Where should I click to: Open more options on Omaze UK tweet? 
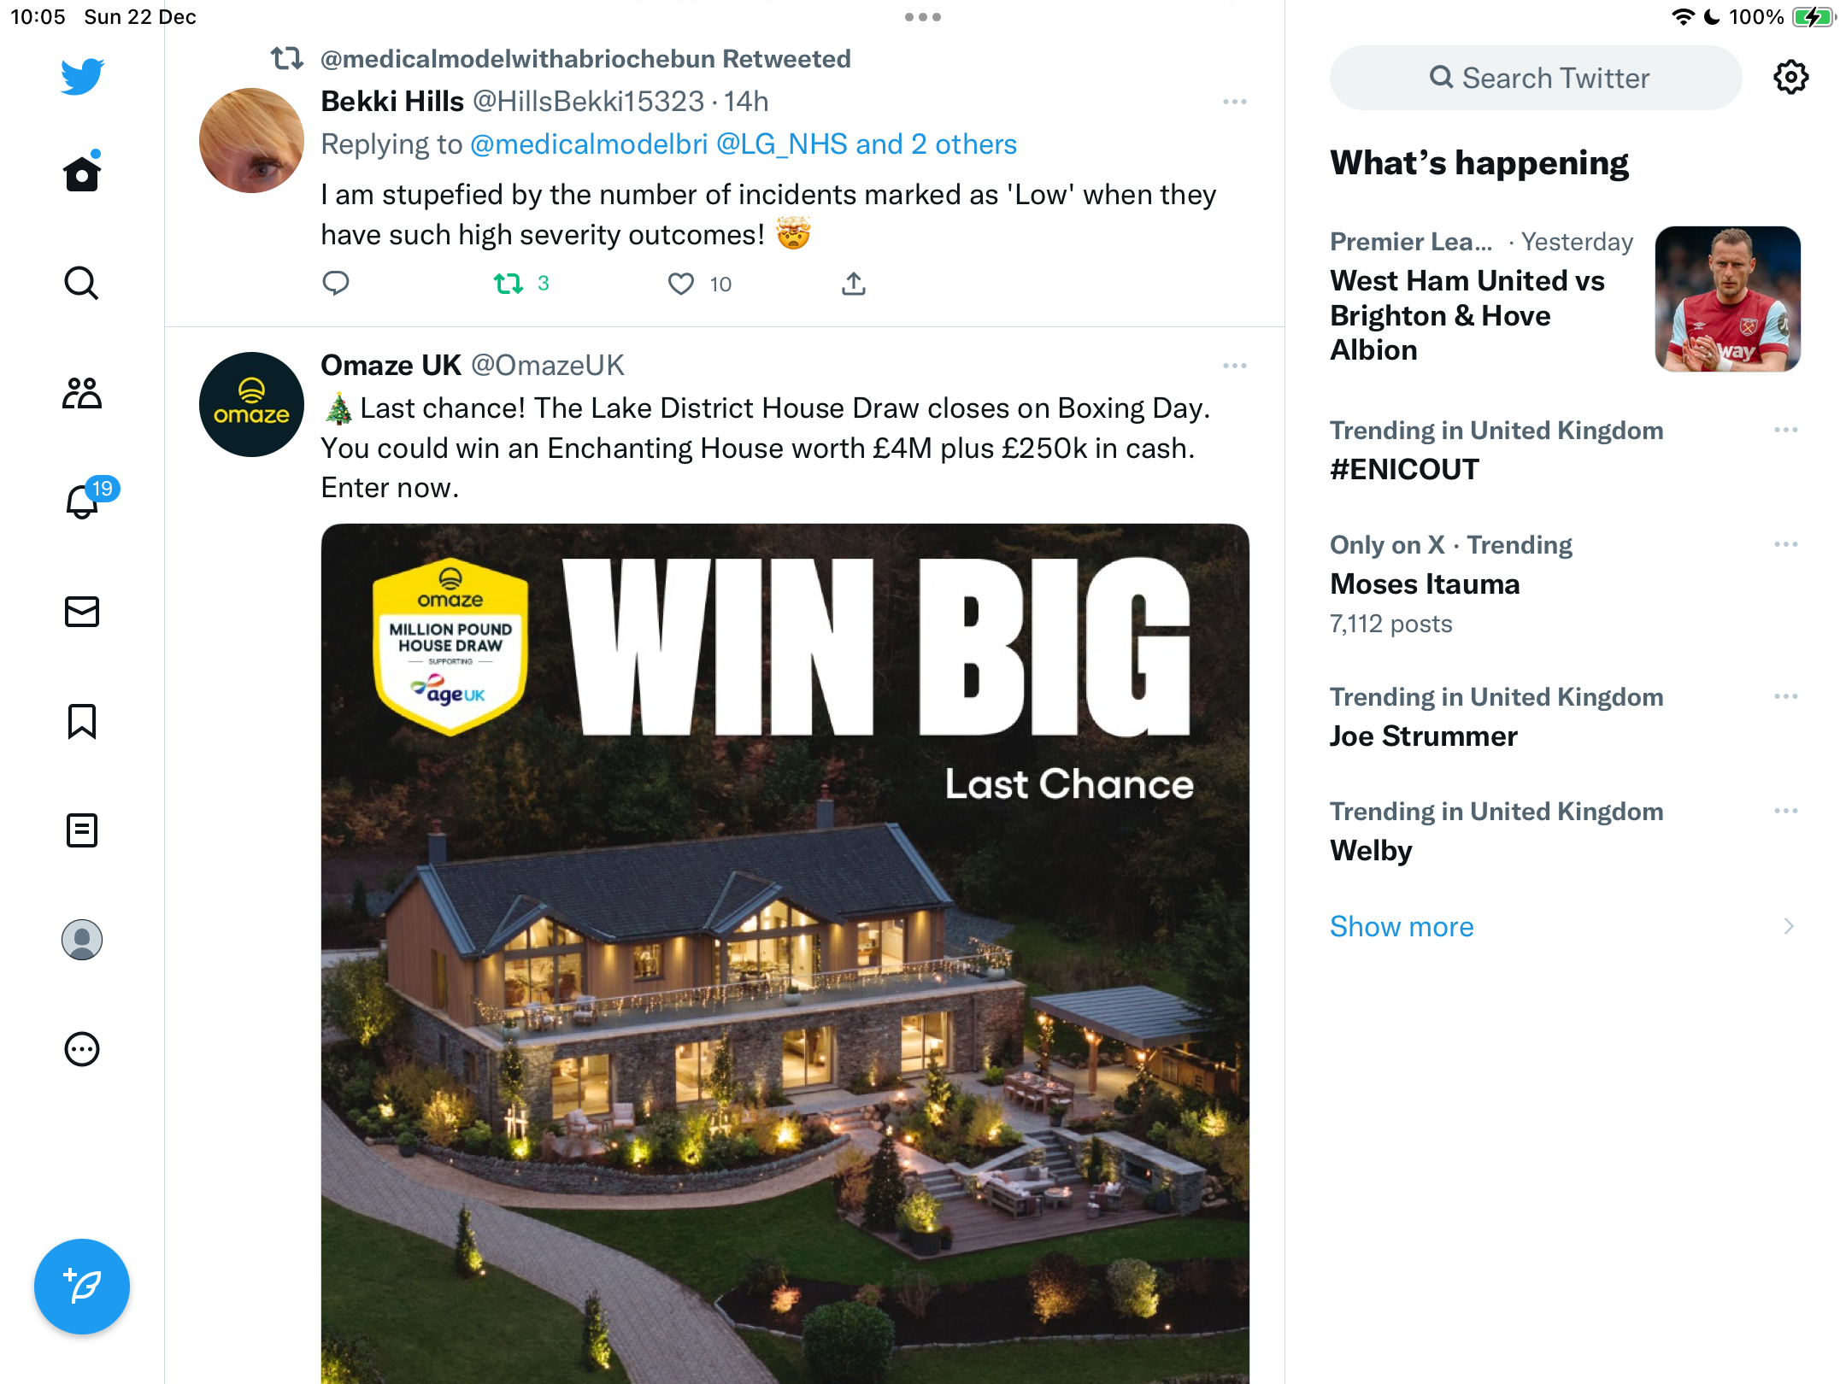tap(1235, 366)
